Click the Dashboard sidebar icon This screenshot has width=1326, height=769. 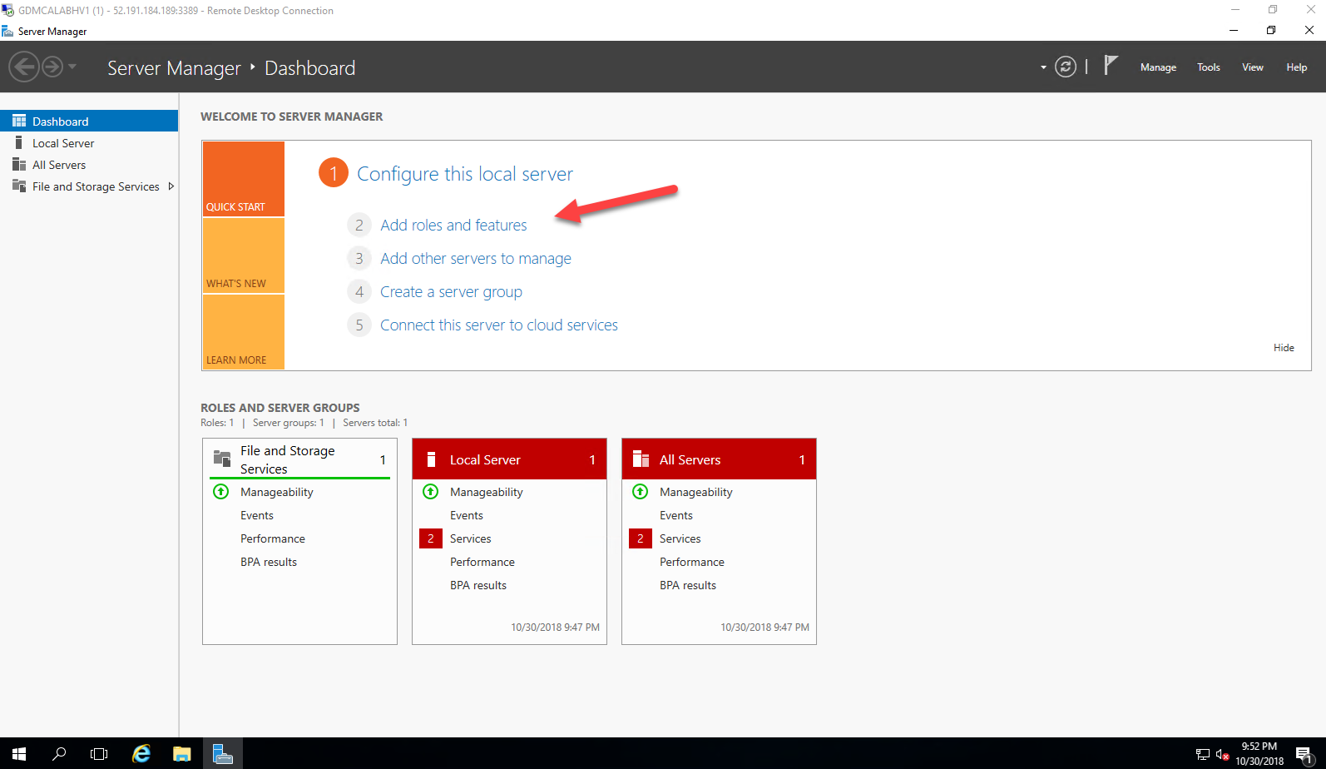click(x=19, y=121)
